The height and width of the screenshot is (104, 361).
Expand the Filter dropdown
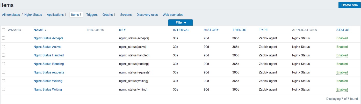180,23
